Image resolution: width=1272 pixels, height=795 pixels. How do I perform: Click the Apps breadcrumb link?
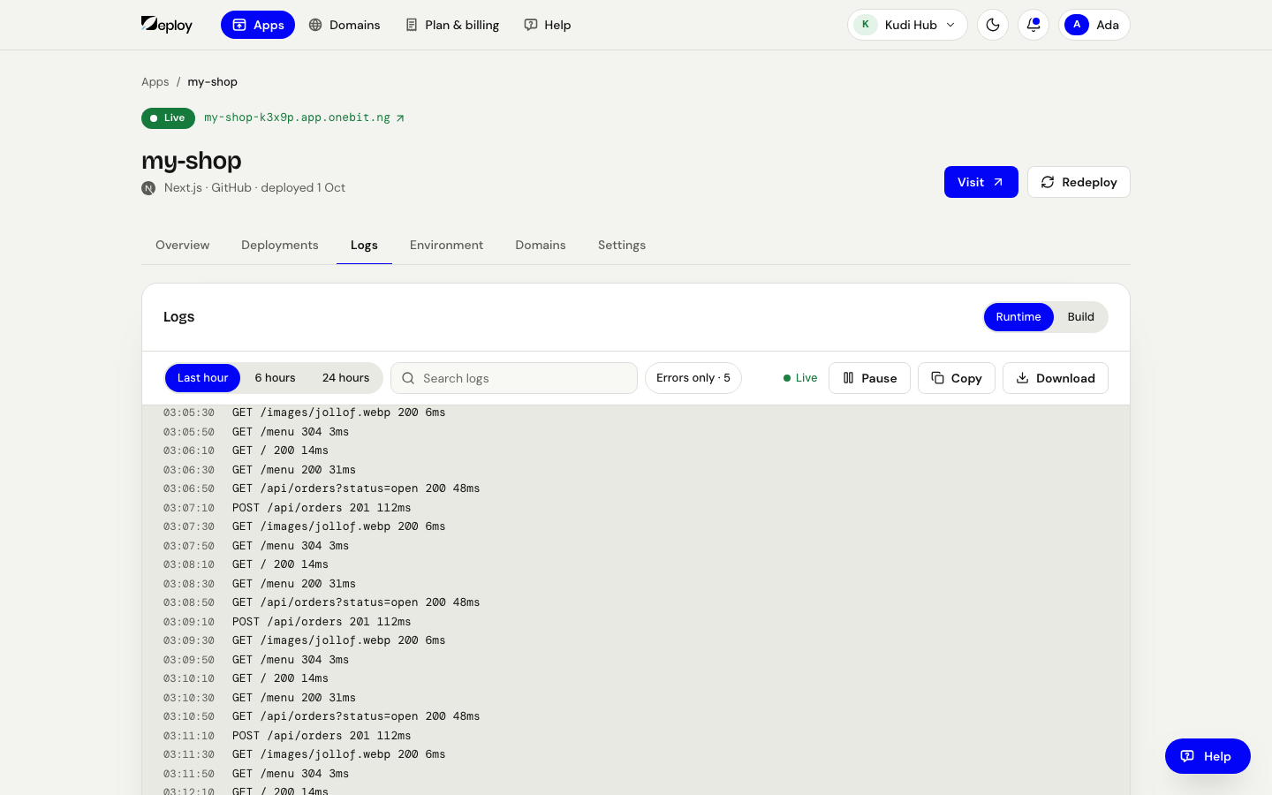(x=155, y=81)
